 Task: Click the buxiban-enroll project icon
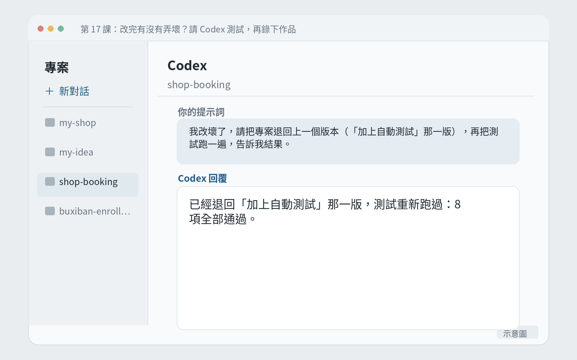pos(50,211)
